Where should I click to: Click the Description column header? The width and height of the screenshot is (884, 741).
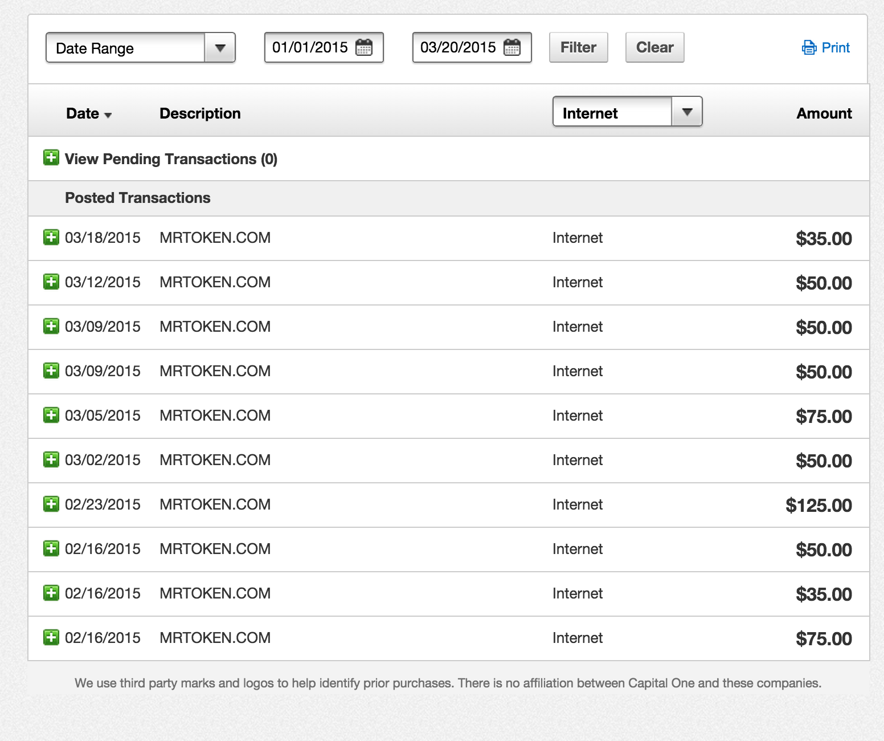coord(200,113)
